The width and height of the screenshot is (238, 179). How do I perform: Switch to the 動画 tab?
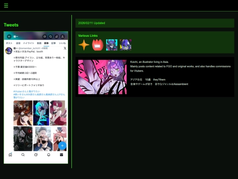point(39,43)
